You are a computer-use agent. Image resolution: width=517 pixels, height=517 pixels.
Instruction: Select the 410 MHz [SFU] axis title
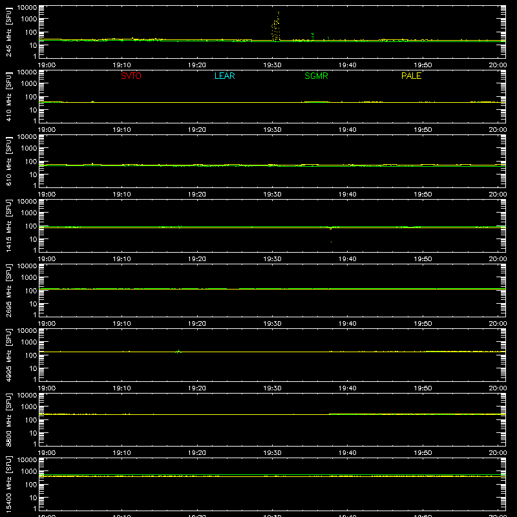[9, 97]
